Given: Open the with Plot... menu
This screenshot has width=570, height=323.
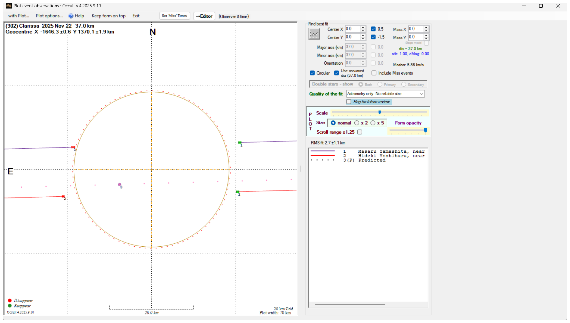Looking at the screenshot, I should pos(19,16).
